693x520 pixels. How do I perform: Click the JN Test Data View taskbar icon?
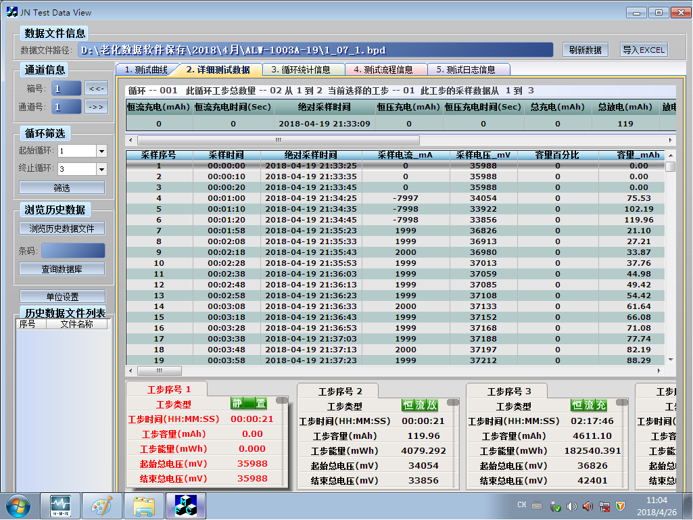coord(186,506)
